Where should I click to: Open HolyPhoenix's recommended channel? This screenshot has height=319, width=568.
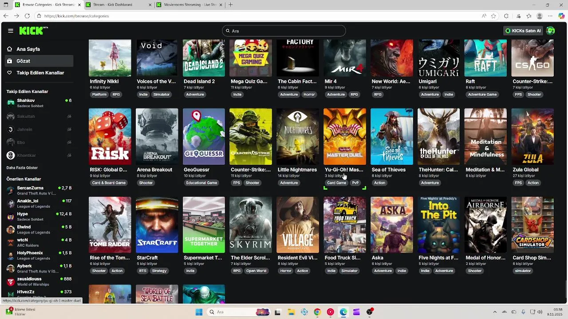pos(39,255)
